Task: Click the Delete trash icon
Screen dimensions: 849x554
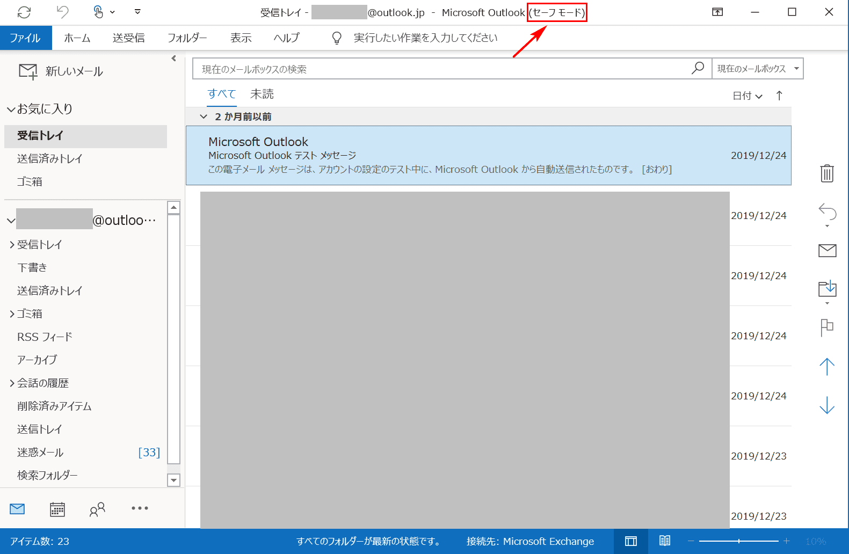Action: pos(827,173)
